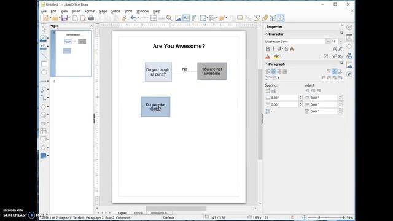Image resolution: width=393 pixels, height=221 pixels.
Task: Choose the Fill Color tool
Action: (43, 47)
